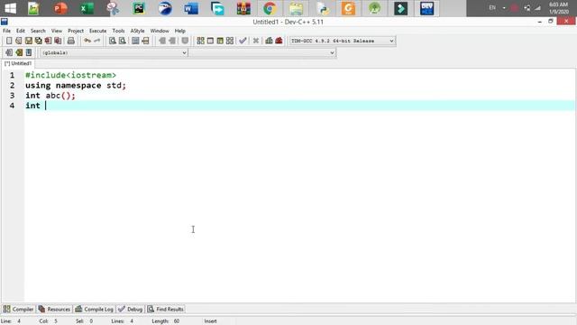Open the Window menu
The width and height of the screenshot is (577, 325).
(x=160, y=31)
